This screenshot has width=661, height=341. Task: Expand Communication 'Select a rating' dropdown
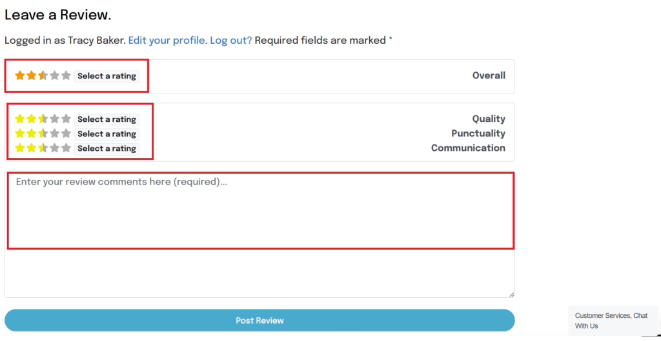(107, 148)
